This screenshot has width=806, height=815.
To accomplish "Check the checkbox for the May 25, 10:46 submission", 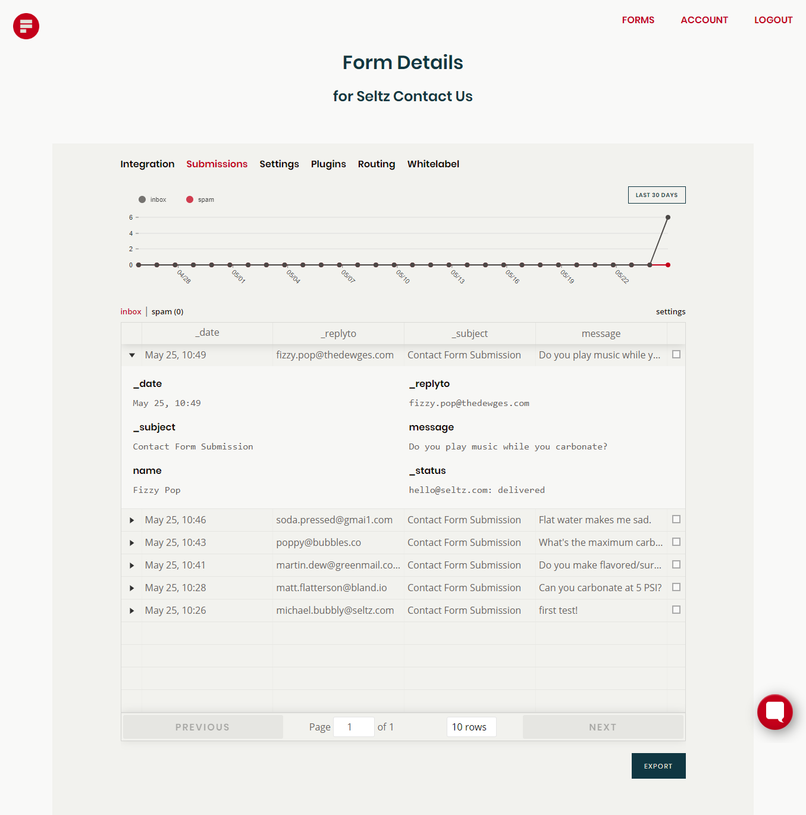I will 676,519.
